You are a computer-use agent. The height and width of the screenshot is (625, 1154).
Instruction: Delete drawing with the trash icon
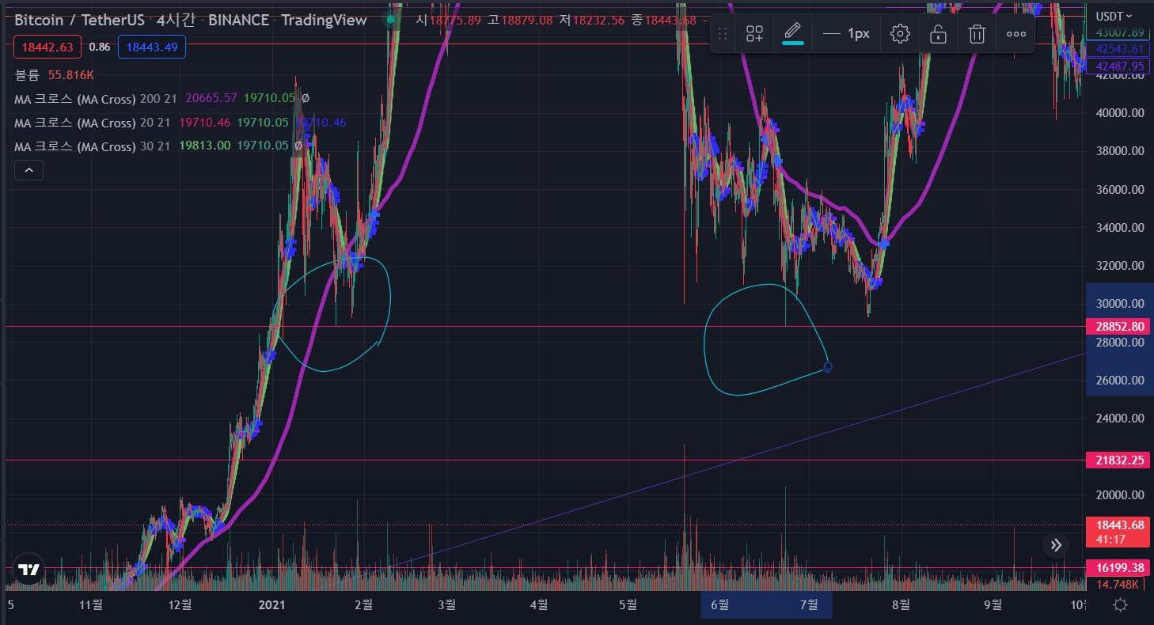point(977,34)
